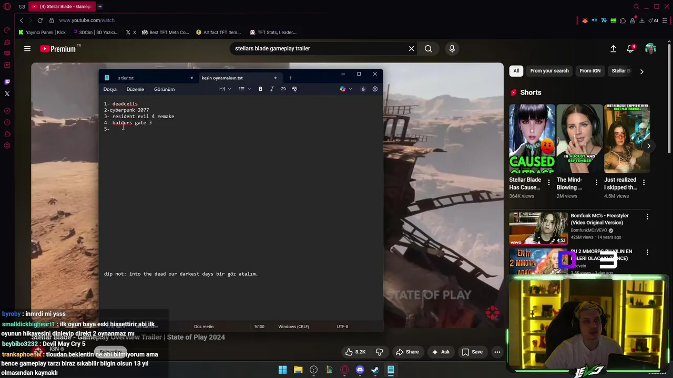Screen dimensions: 673x378
Task: Open options for The Mind-Blowing short
Action: 596,182
